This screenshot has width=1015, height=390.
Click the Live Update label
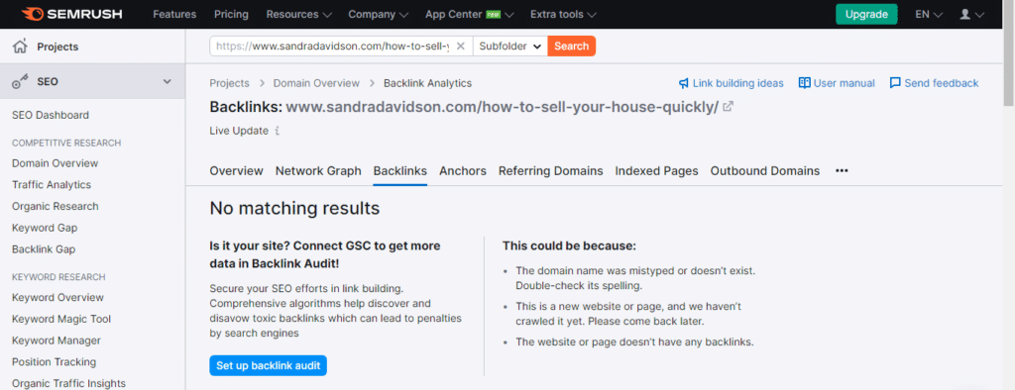pos(239,131)
